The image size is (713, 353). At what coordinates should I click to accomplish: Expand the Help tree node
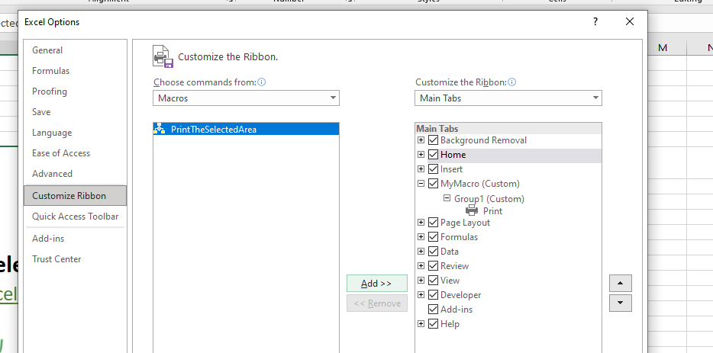[x=421, y=324]
